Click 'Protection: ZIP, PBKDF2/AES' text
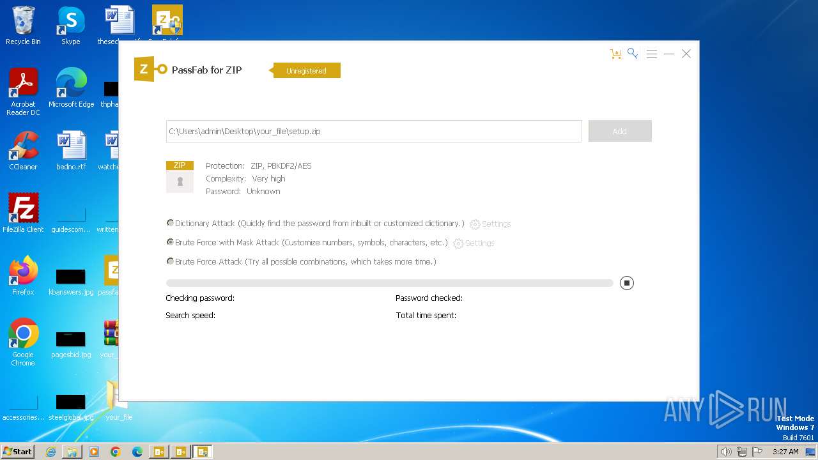Image resolution: width=818 pixels, height=460 pixels. pos(259,166)
